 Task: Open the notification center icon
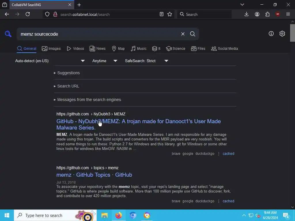286,215
